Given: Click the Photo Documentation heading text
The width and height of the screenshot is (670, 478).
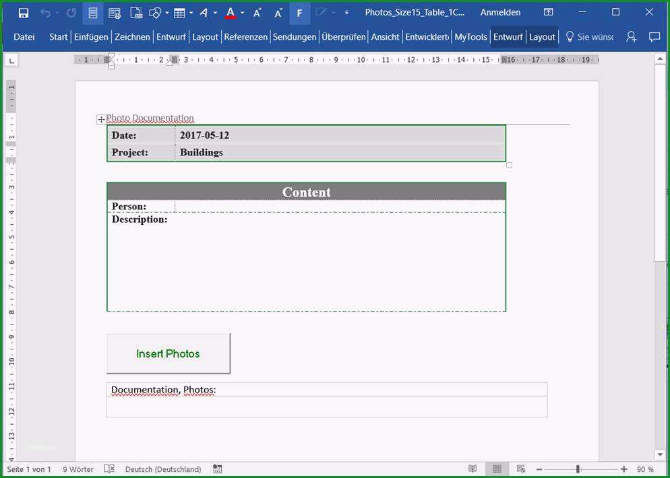Looking at the screenshot, I should pos(150,118).
